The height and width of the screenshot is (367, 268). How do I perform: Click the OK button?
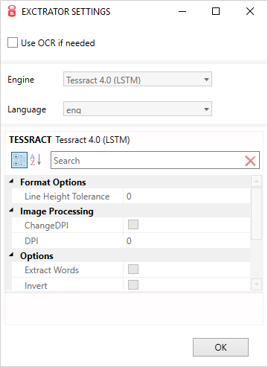[220, 347]
